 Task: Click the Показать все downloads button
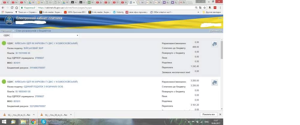tap(208, 115)
